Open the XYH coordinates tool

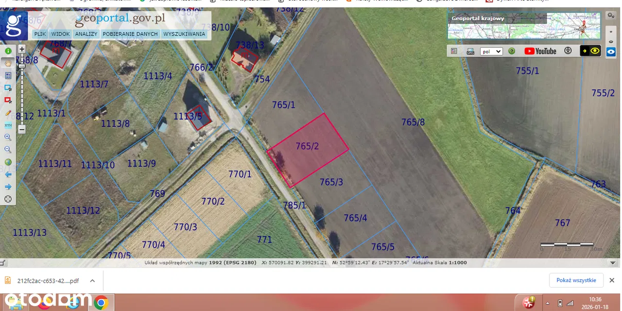coord(8,125)
